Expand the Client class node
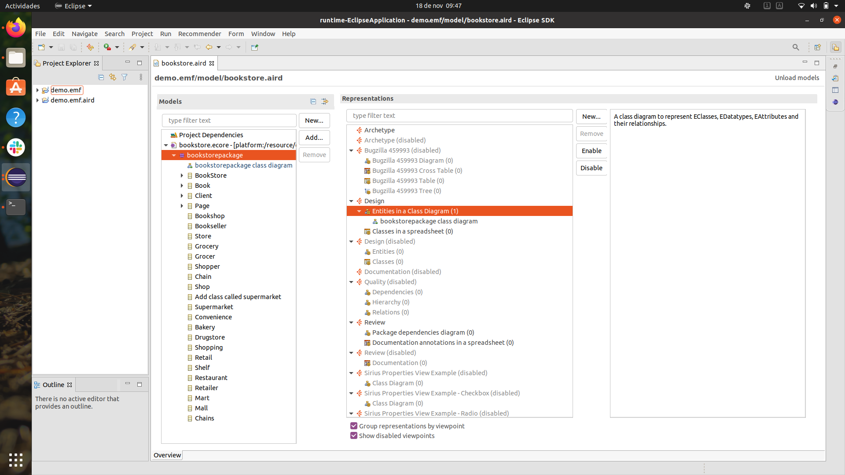Screen dimensions: 845x475 pos(182,196)
